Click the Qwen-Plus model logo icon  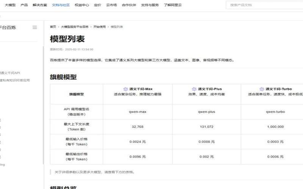[194, 89]
